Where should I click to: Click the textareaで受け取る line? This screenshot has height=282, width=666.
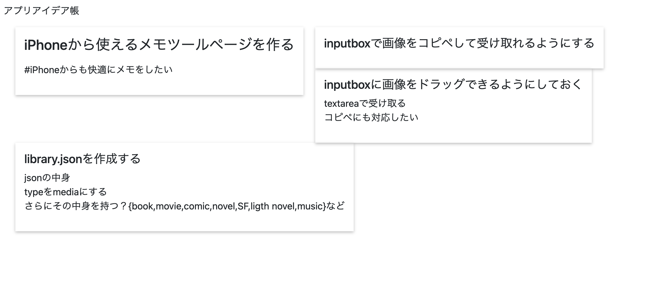tap(365, 104)
